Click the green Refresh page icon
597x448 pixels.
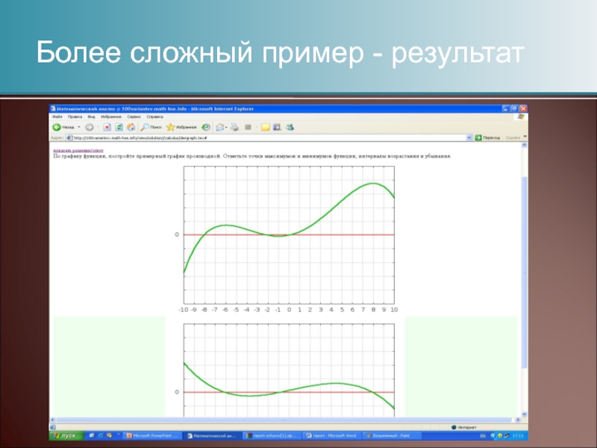pyautogui.click(x=119, y=127)
